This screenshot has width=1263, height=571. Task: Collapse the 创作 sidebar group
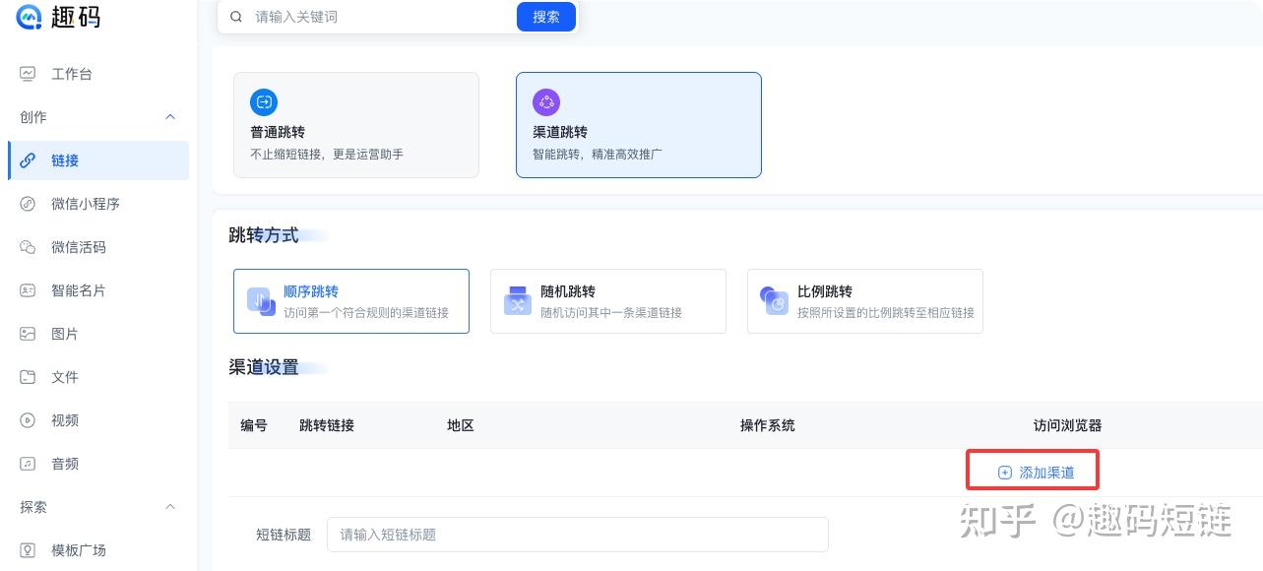pyautogui.click(x=170, y=117)
